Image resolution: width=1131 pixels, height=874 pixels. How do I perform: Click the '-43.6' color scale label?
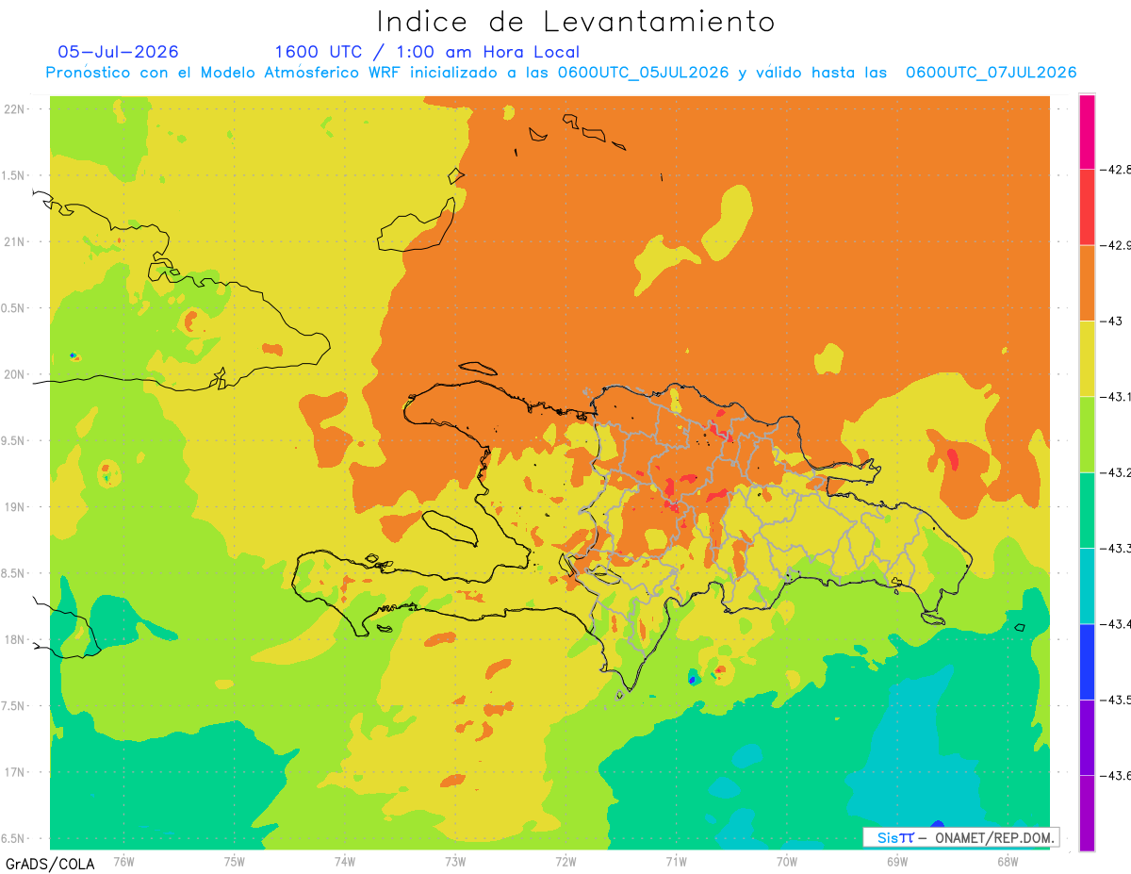click(x=1118, y=775)
